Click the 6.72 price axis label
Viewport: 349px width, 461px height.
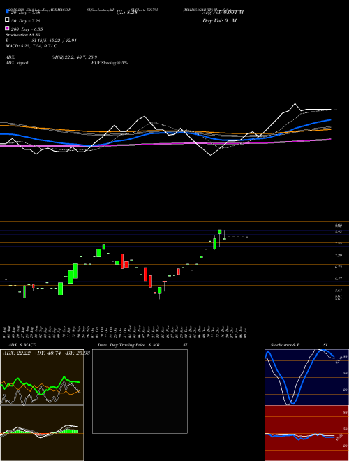[x=339, y=267]
